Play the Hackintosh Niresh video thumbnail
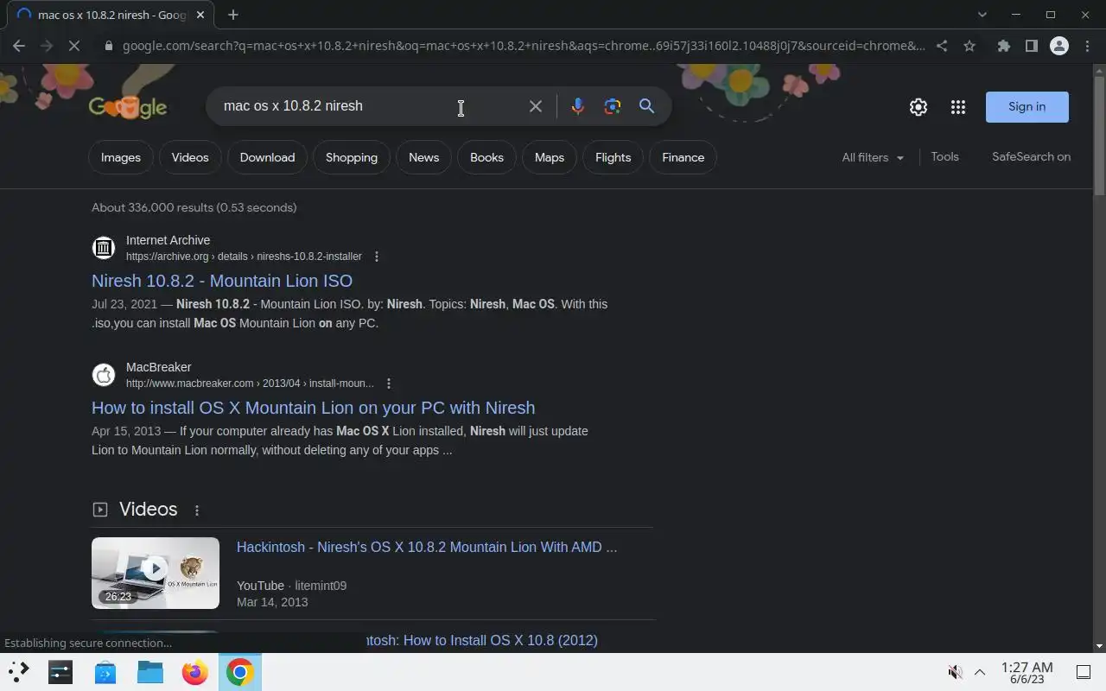Viewport: 1106px width, 691px height. tap(156, 573)
